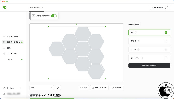Click the refresh arrows button
This screenshot has width=174, height=99.
point(58,88)
